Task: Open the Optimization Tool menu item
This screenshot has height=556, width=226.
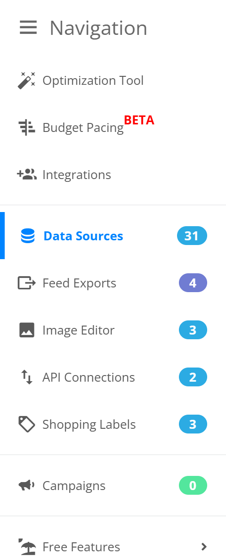Action: 113,81
